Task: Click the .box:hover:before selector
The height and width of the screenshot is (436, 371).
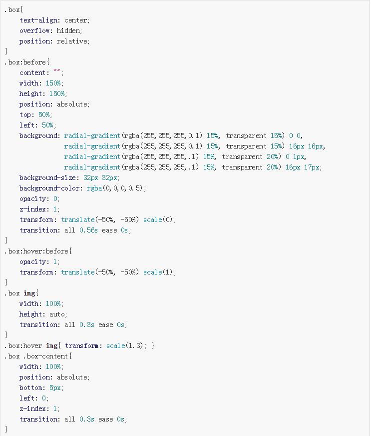Action: 38,251
